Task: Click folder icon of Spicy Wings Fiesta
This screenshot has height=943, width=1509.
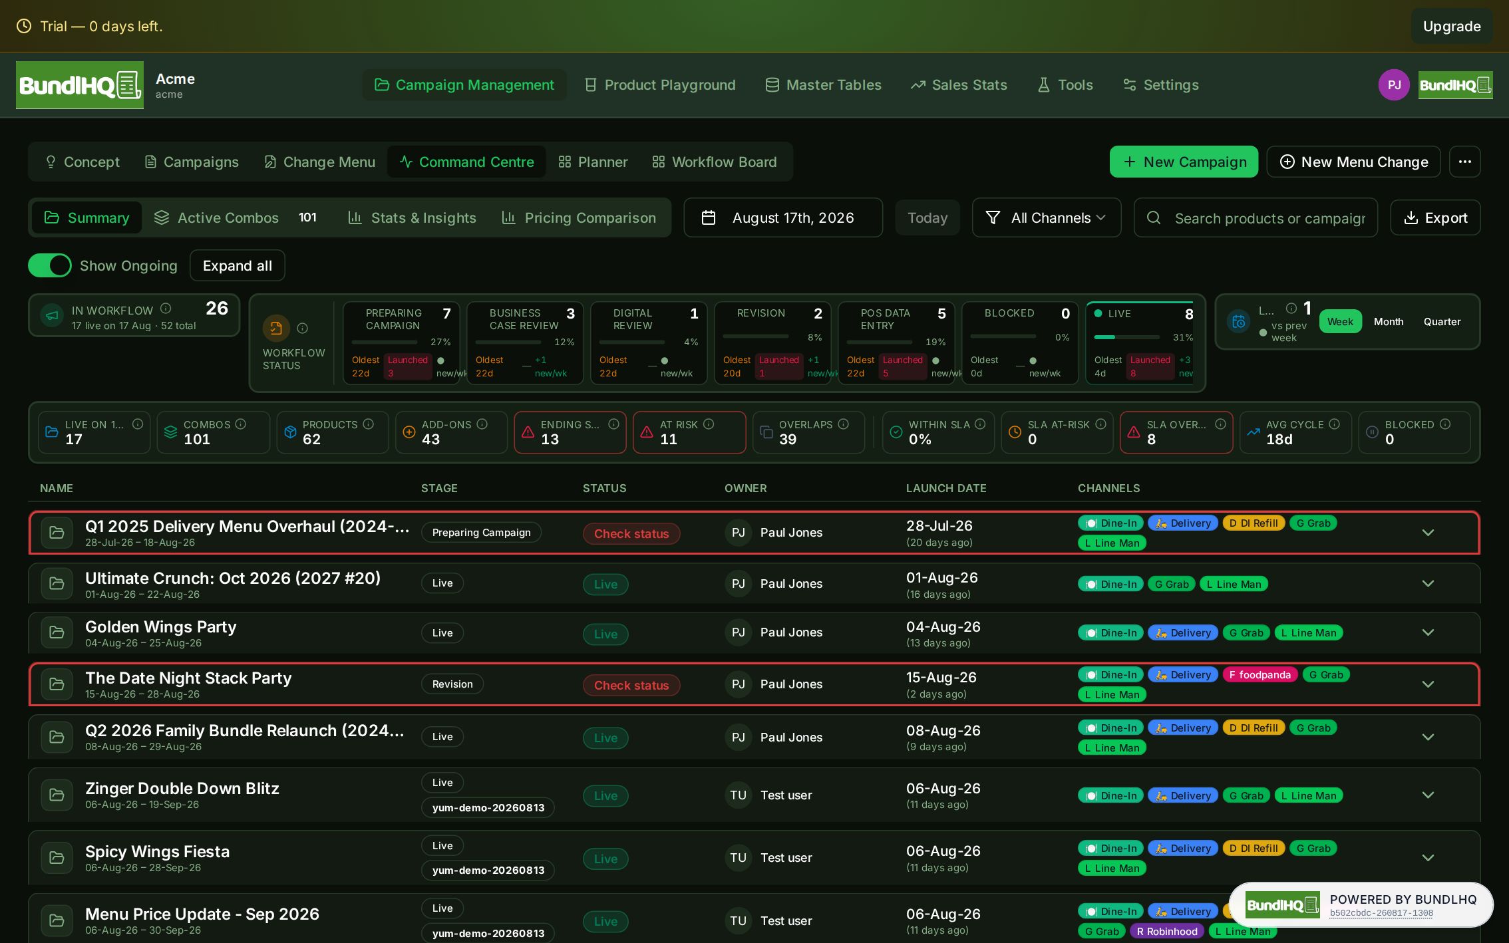Action: [x=57, y=858]
